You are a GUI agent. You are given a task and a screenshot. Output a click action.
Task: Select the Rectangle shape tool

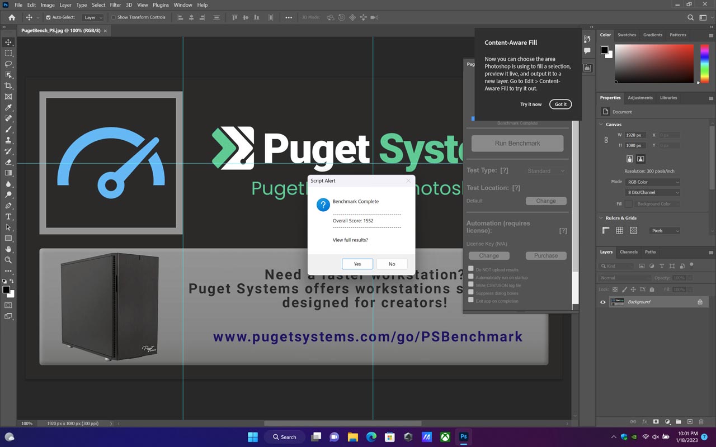[8, 239]
